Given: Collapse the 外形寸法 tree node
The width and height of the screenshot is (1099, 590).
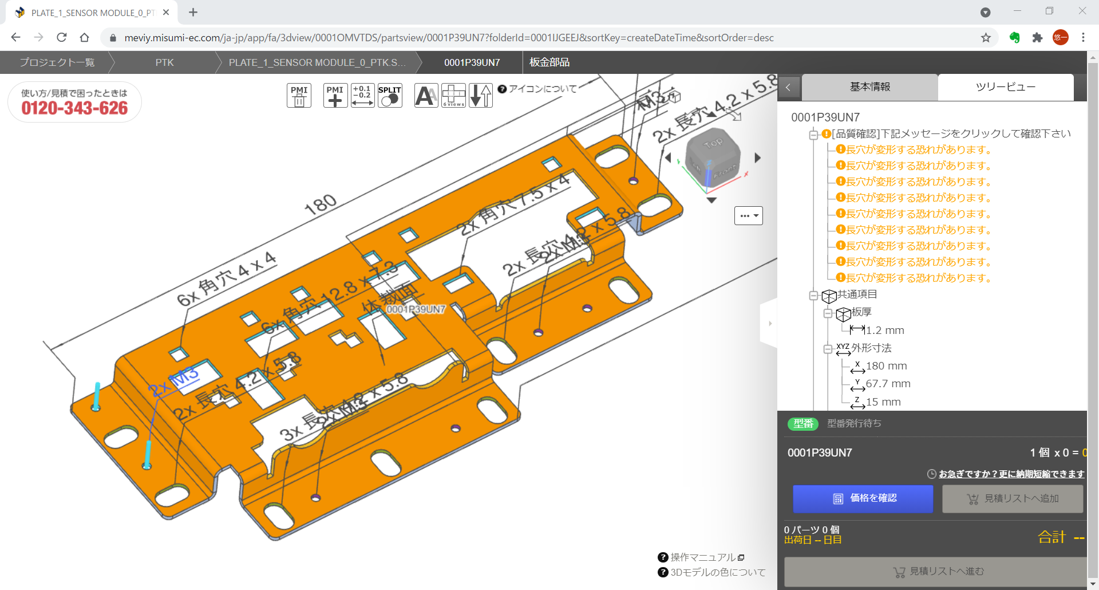Looking at the screenshot, I should (828, 349).
